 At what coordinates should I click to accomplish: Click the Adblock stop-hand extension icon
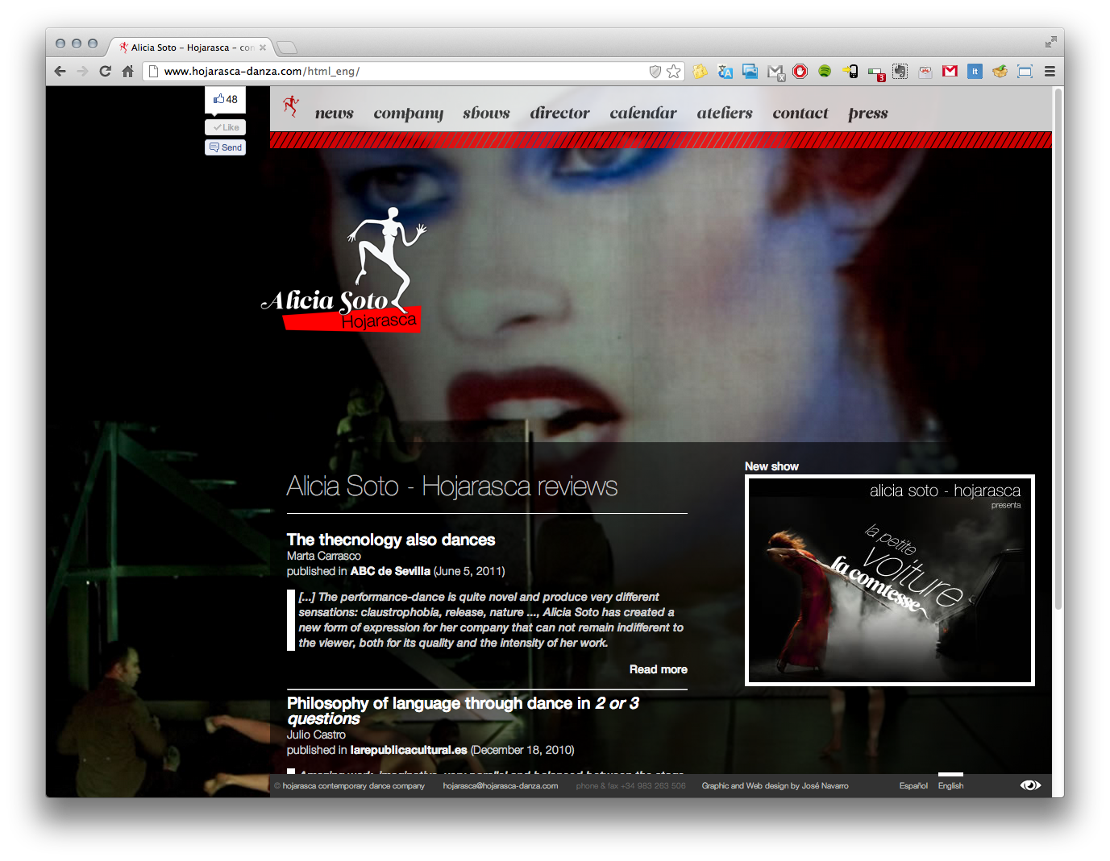click(800, 72)
